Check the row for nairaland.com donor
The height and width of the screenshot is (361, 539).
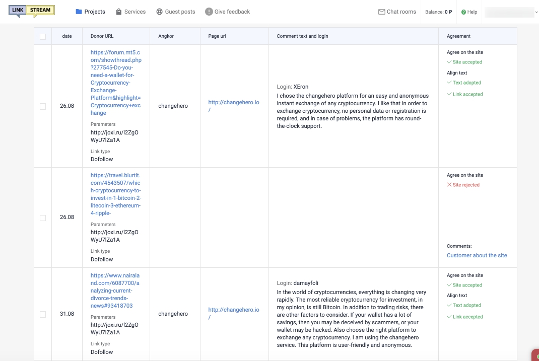click(x=43, y=314)
